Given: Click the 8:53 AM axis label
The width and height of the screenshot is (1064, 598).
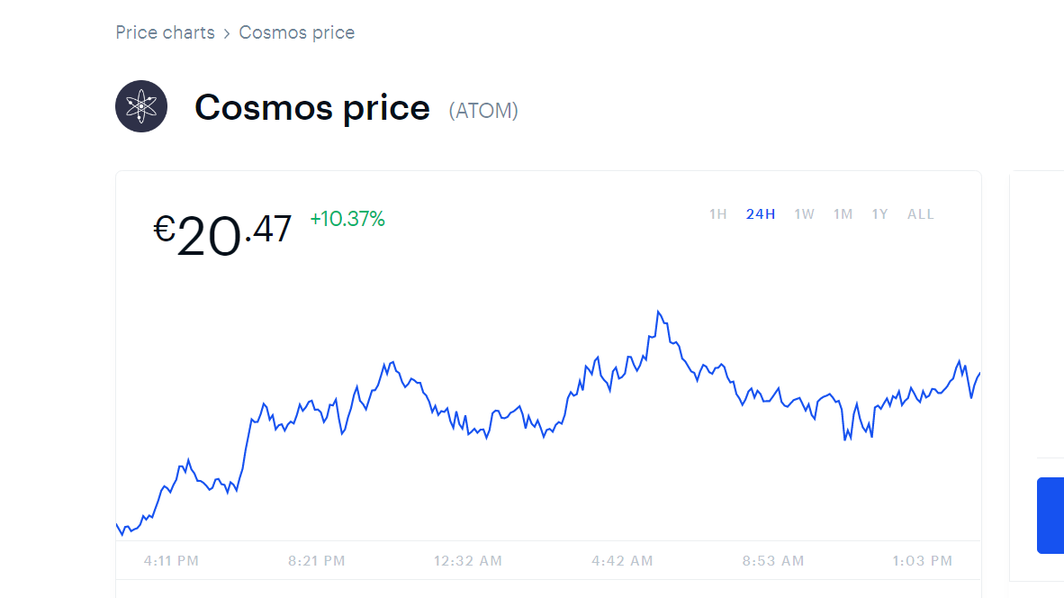Looking at the screenshot, I should point(773,561).
